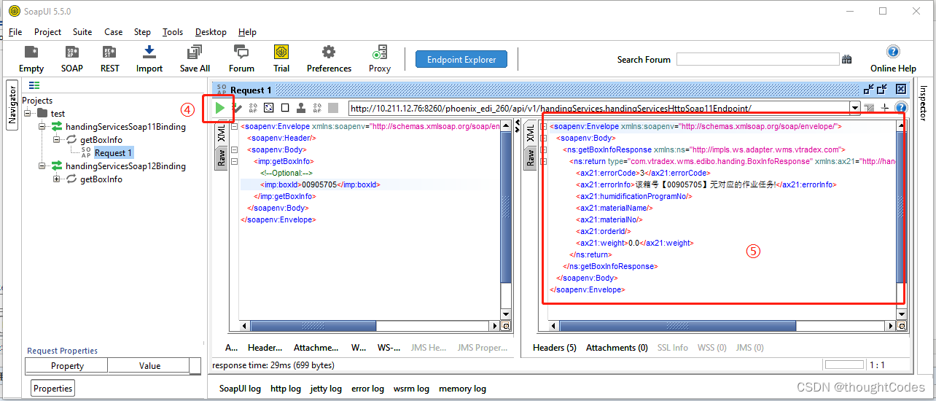Open the Step menu

142,32
